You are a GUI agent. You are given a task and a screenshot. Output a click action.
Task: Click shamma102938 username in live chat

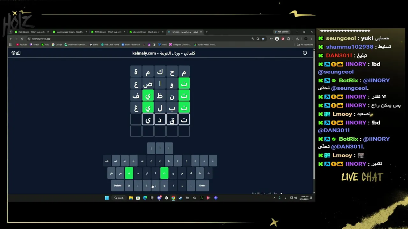[350, 47]
